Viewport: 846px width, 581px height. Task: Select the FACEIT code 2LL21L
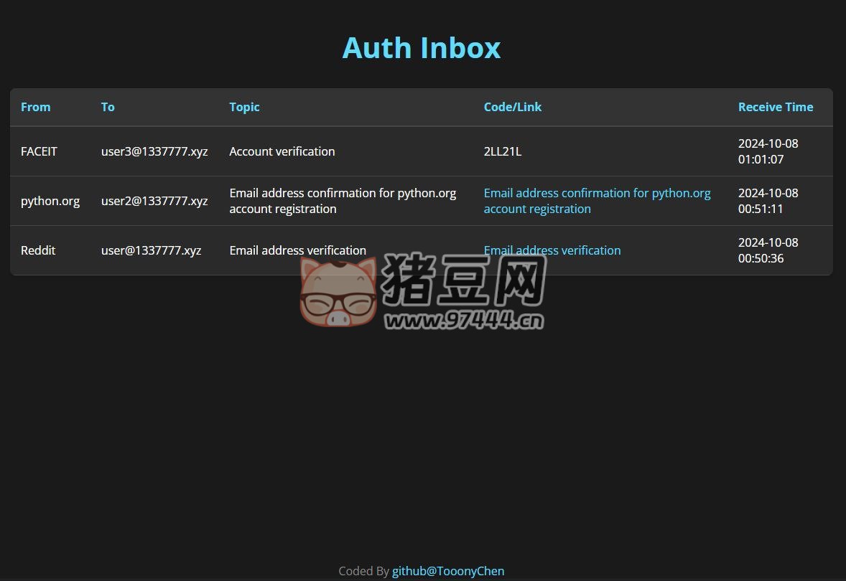pyautogui.click(x=502, y=151)
